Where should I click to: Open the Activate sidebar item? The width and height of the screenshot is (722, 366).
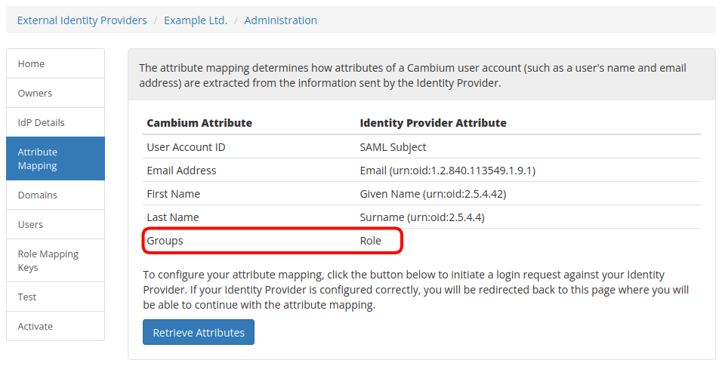pos(55,326)
